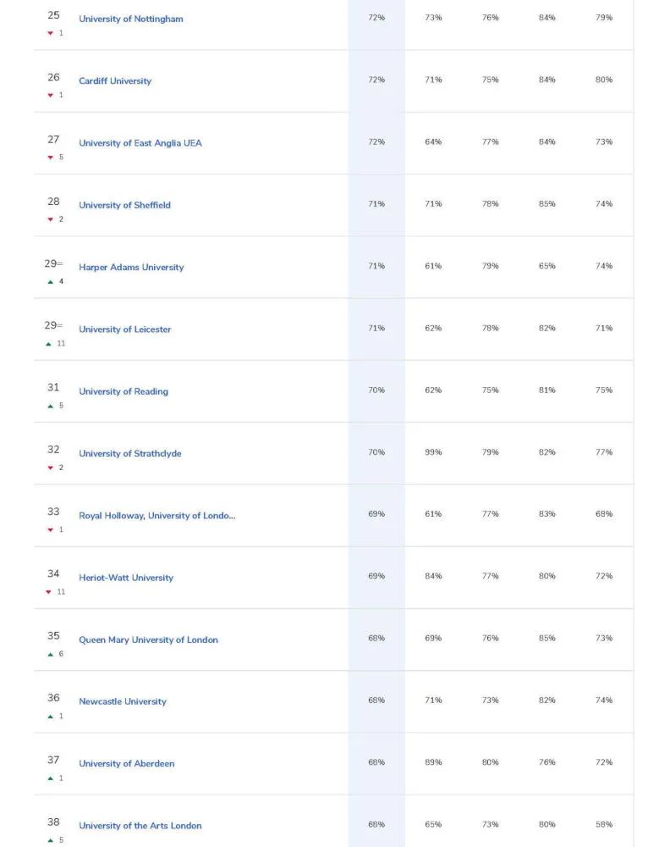Open the Cardiff University page
670x847 pixels.
115,81
